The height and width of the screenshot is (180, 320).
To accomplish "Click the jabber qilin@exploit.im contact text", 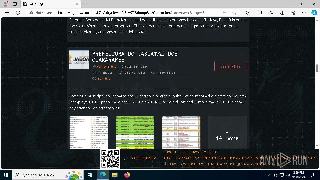I will 191,152.
